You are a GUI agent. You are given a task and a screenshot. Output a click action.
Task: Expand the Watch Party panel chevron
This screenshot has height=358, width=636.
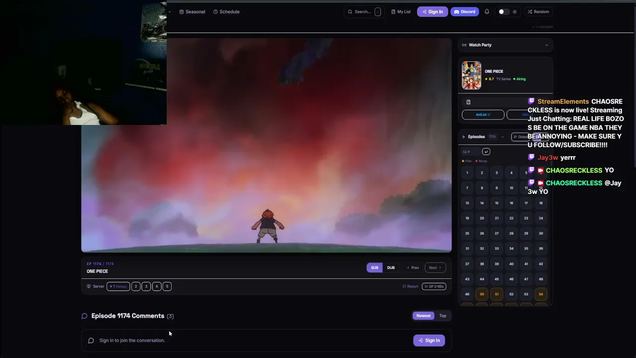click(x=547, y=45)
